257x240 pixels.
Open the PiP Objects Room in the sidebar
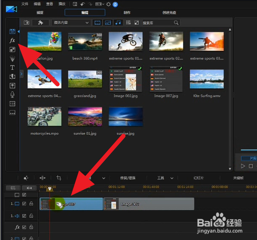(12, 50)
